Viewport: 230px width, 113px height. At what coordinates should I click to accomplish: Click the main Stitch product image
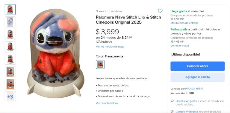click(56, 53)
